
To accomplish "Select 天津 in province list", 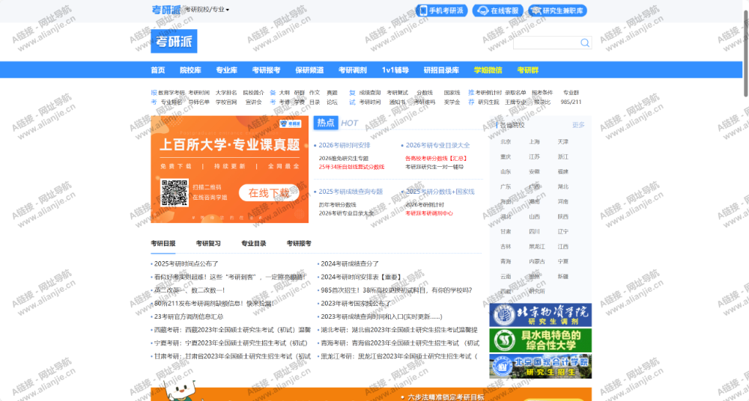I will [x=563, y=142].
